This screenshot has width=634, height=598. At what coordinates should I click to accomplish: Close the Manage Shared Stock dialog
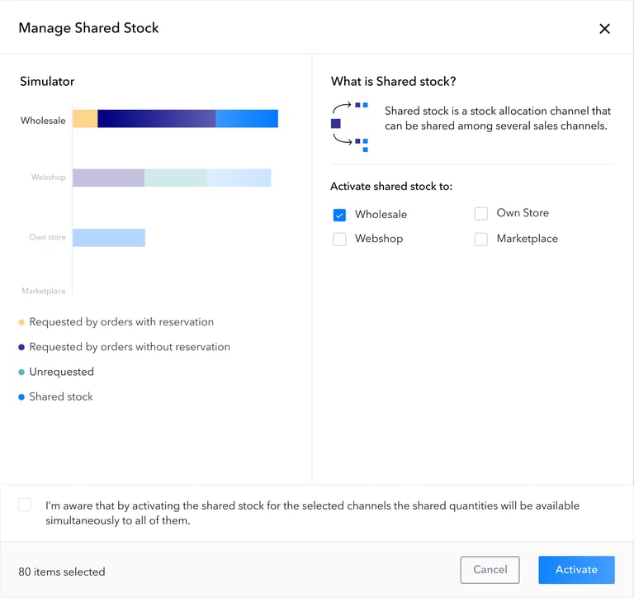point(604,29)
